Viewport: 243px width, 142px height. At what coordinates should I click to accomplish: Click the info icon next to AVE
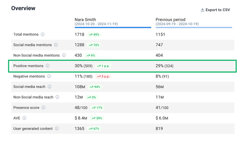24,118
